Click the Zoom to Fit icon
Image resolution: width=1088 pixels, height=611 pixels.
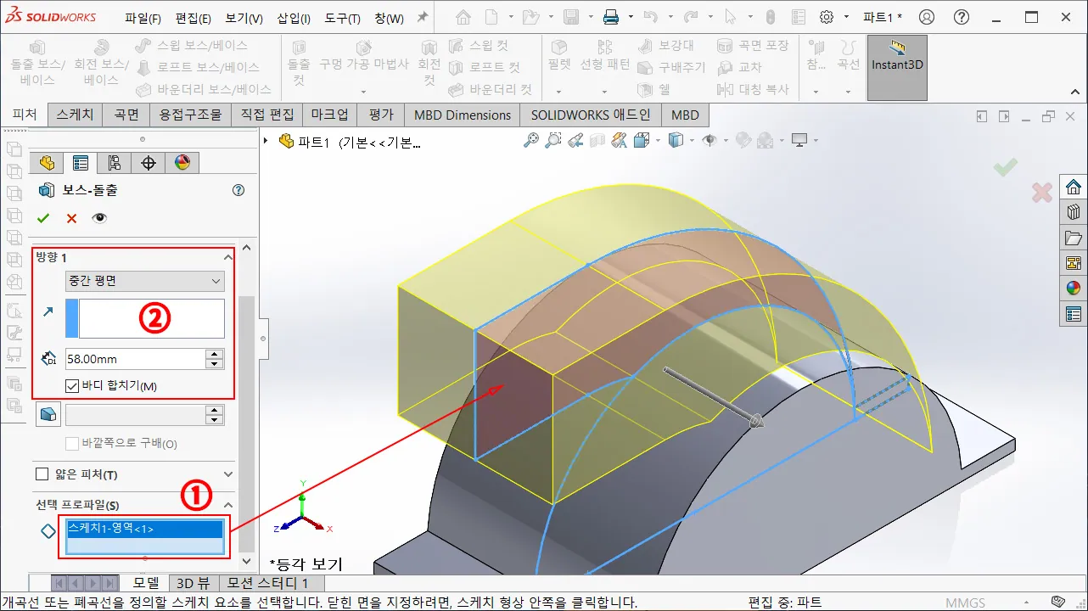[x=530, y=140]
